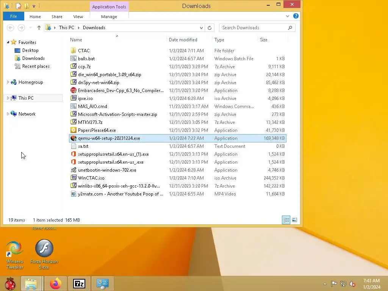Image resolution: width=388 pixels, height=291 pixels.
Task: Click the ipxe.iso disc image icon
Action: pyautogui.click(x=73, y=98)
